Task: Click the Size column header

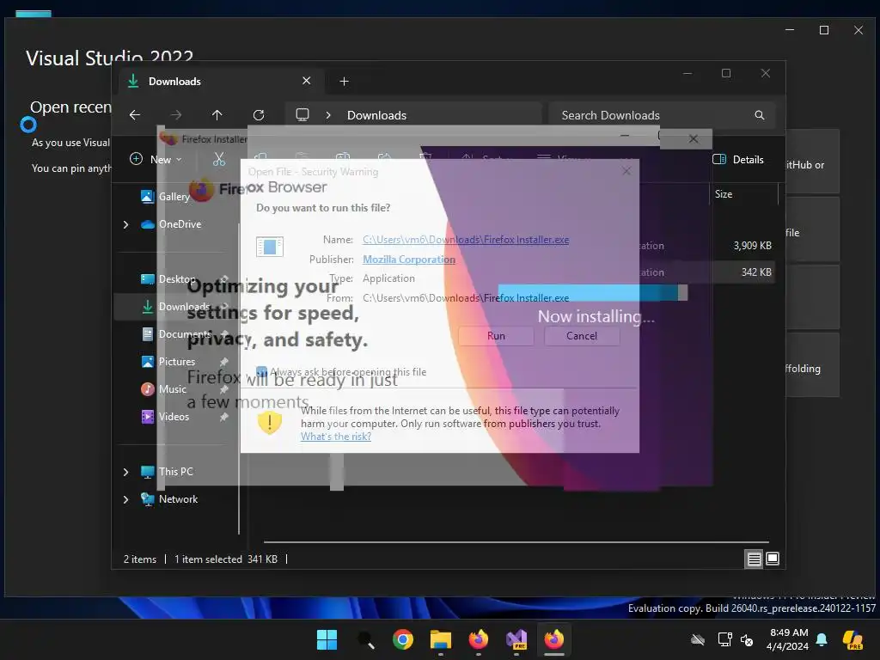Action: [x=724, y=194]
